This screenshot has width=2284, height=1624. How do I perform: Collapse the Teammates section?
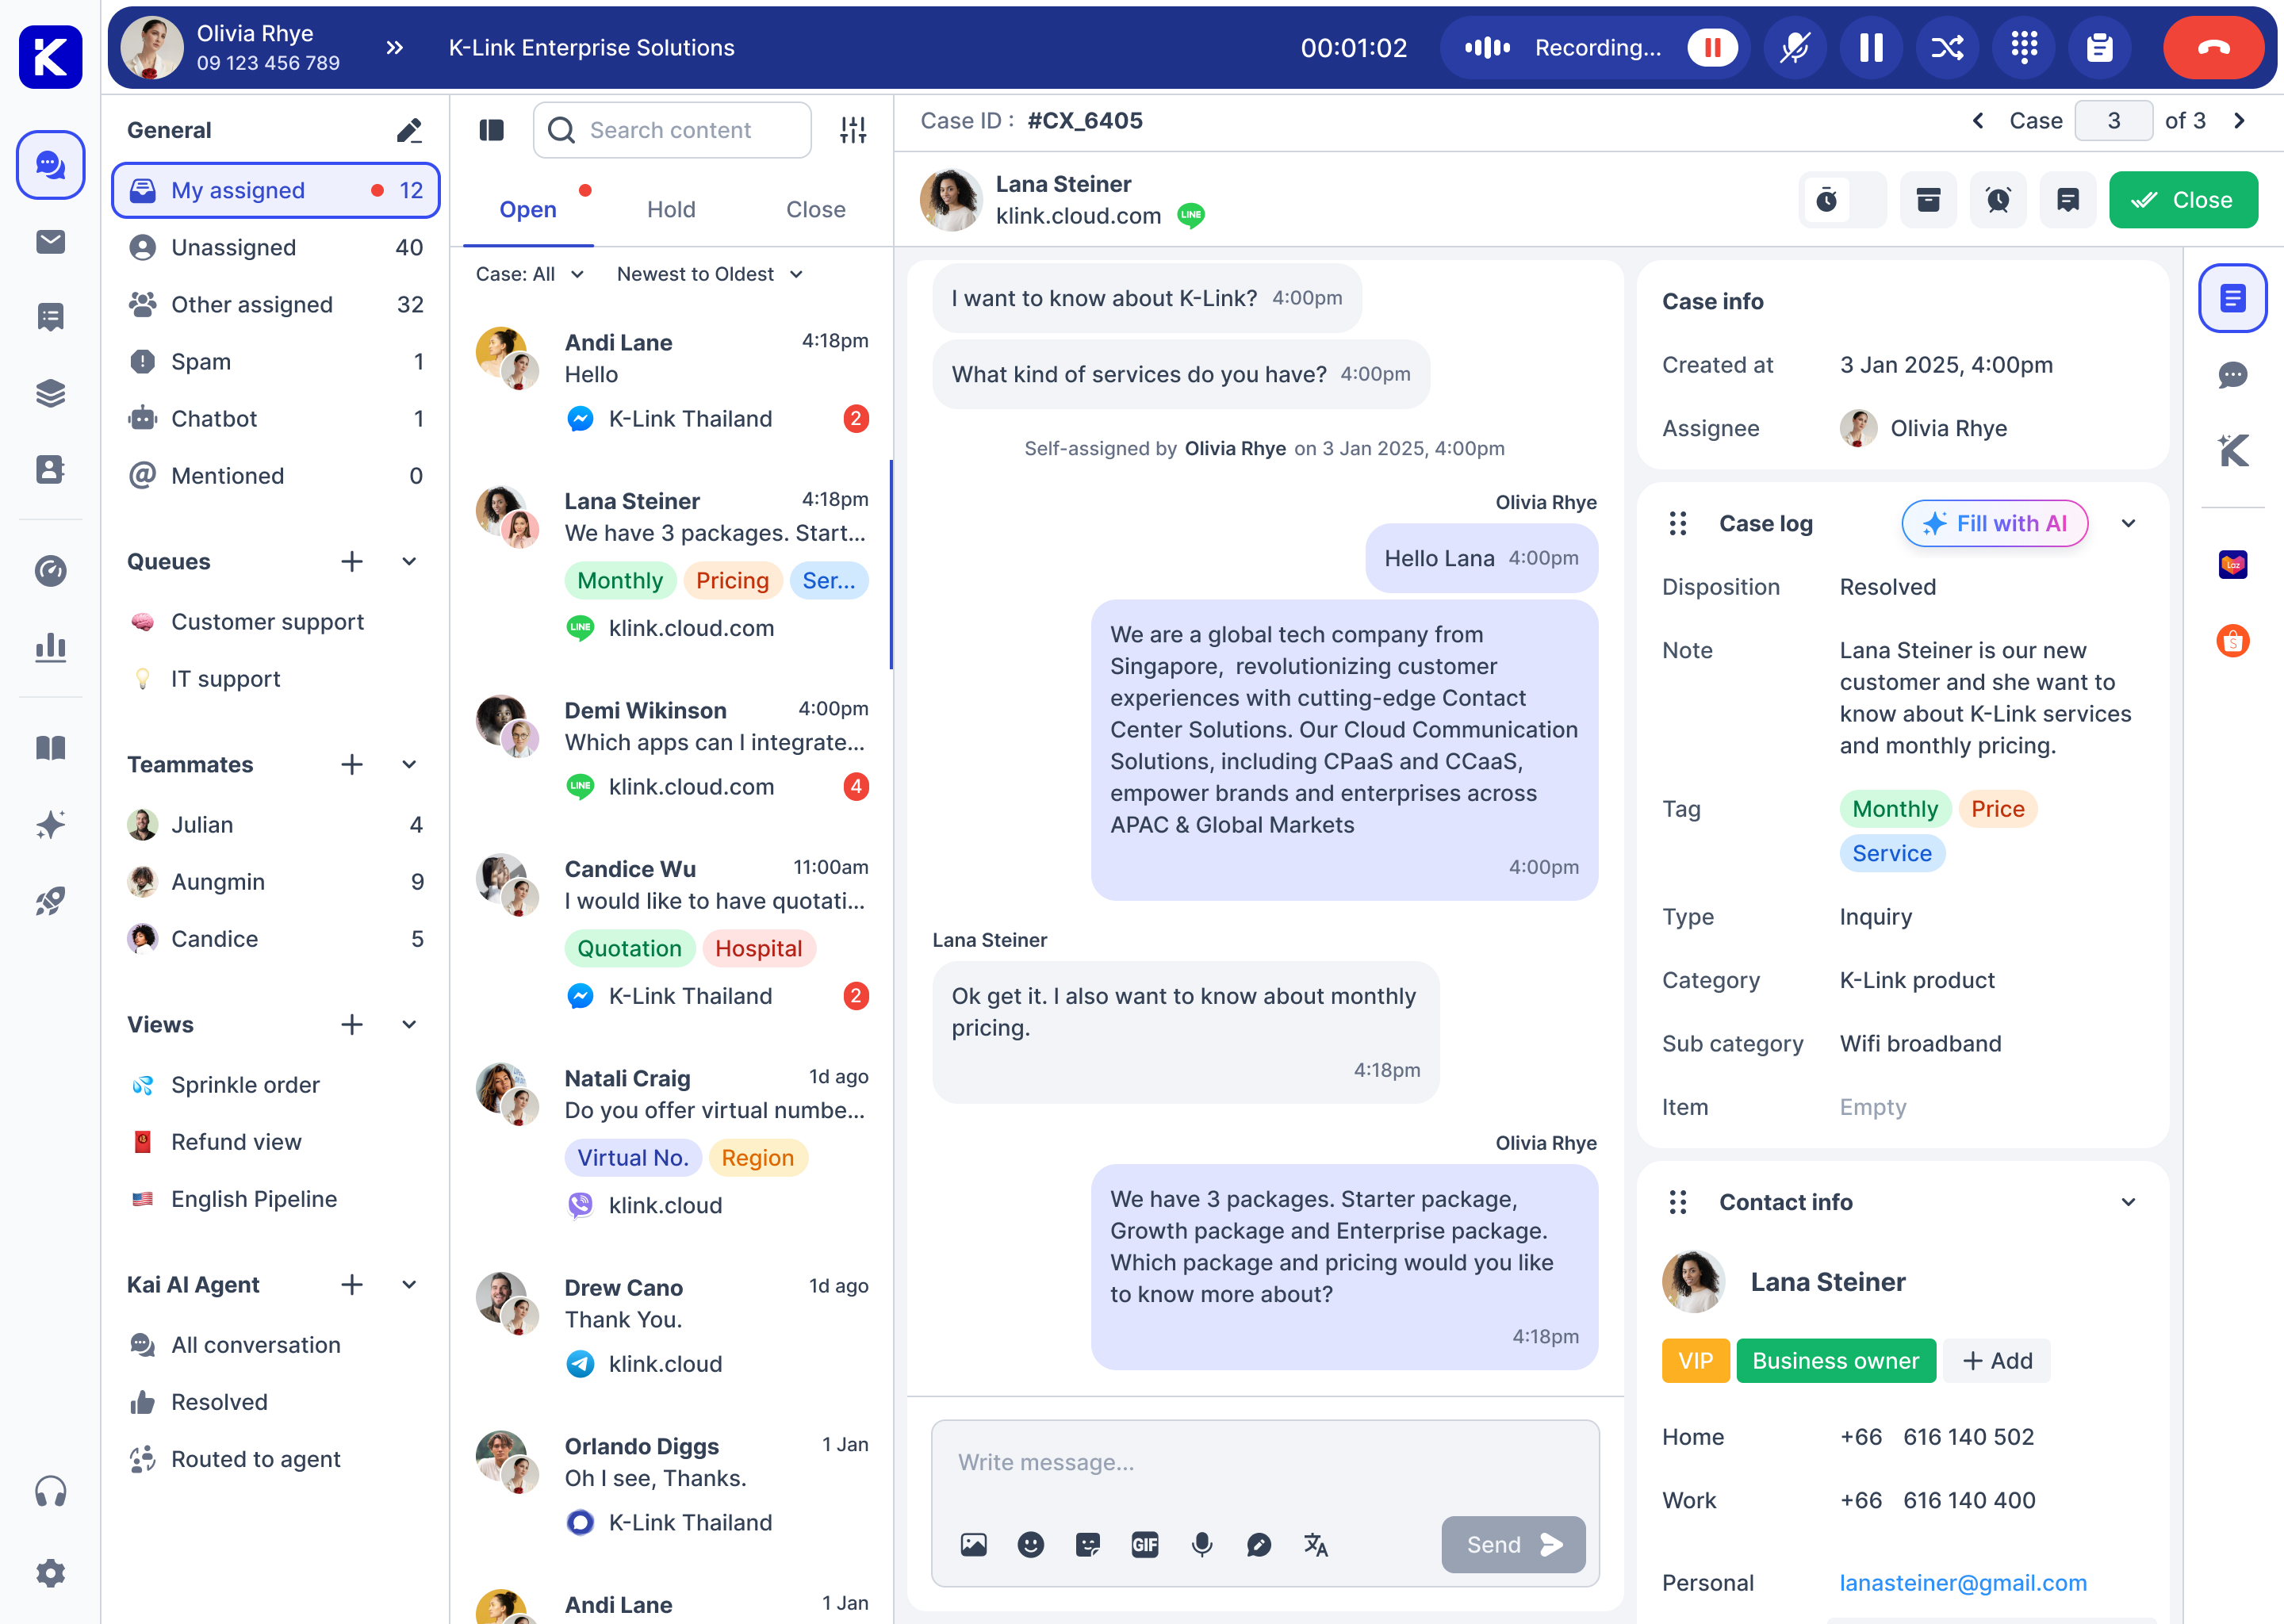coord(409,764)
